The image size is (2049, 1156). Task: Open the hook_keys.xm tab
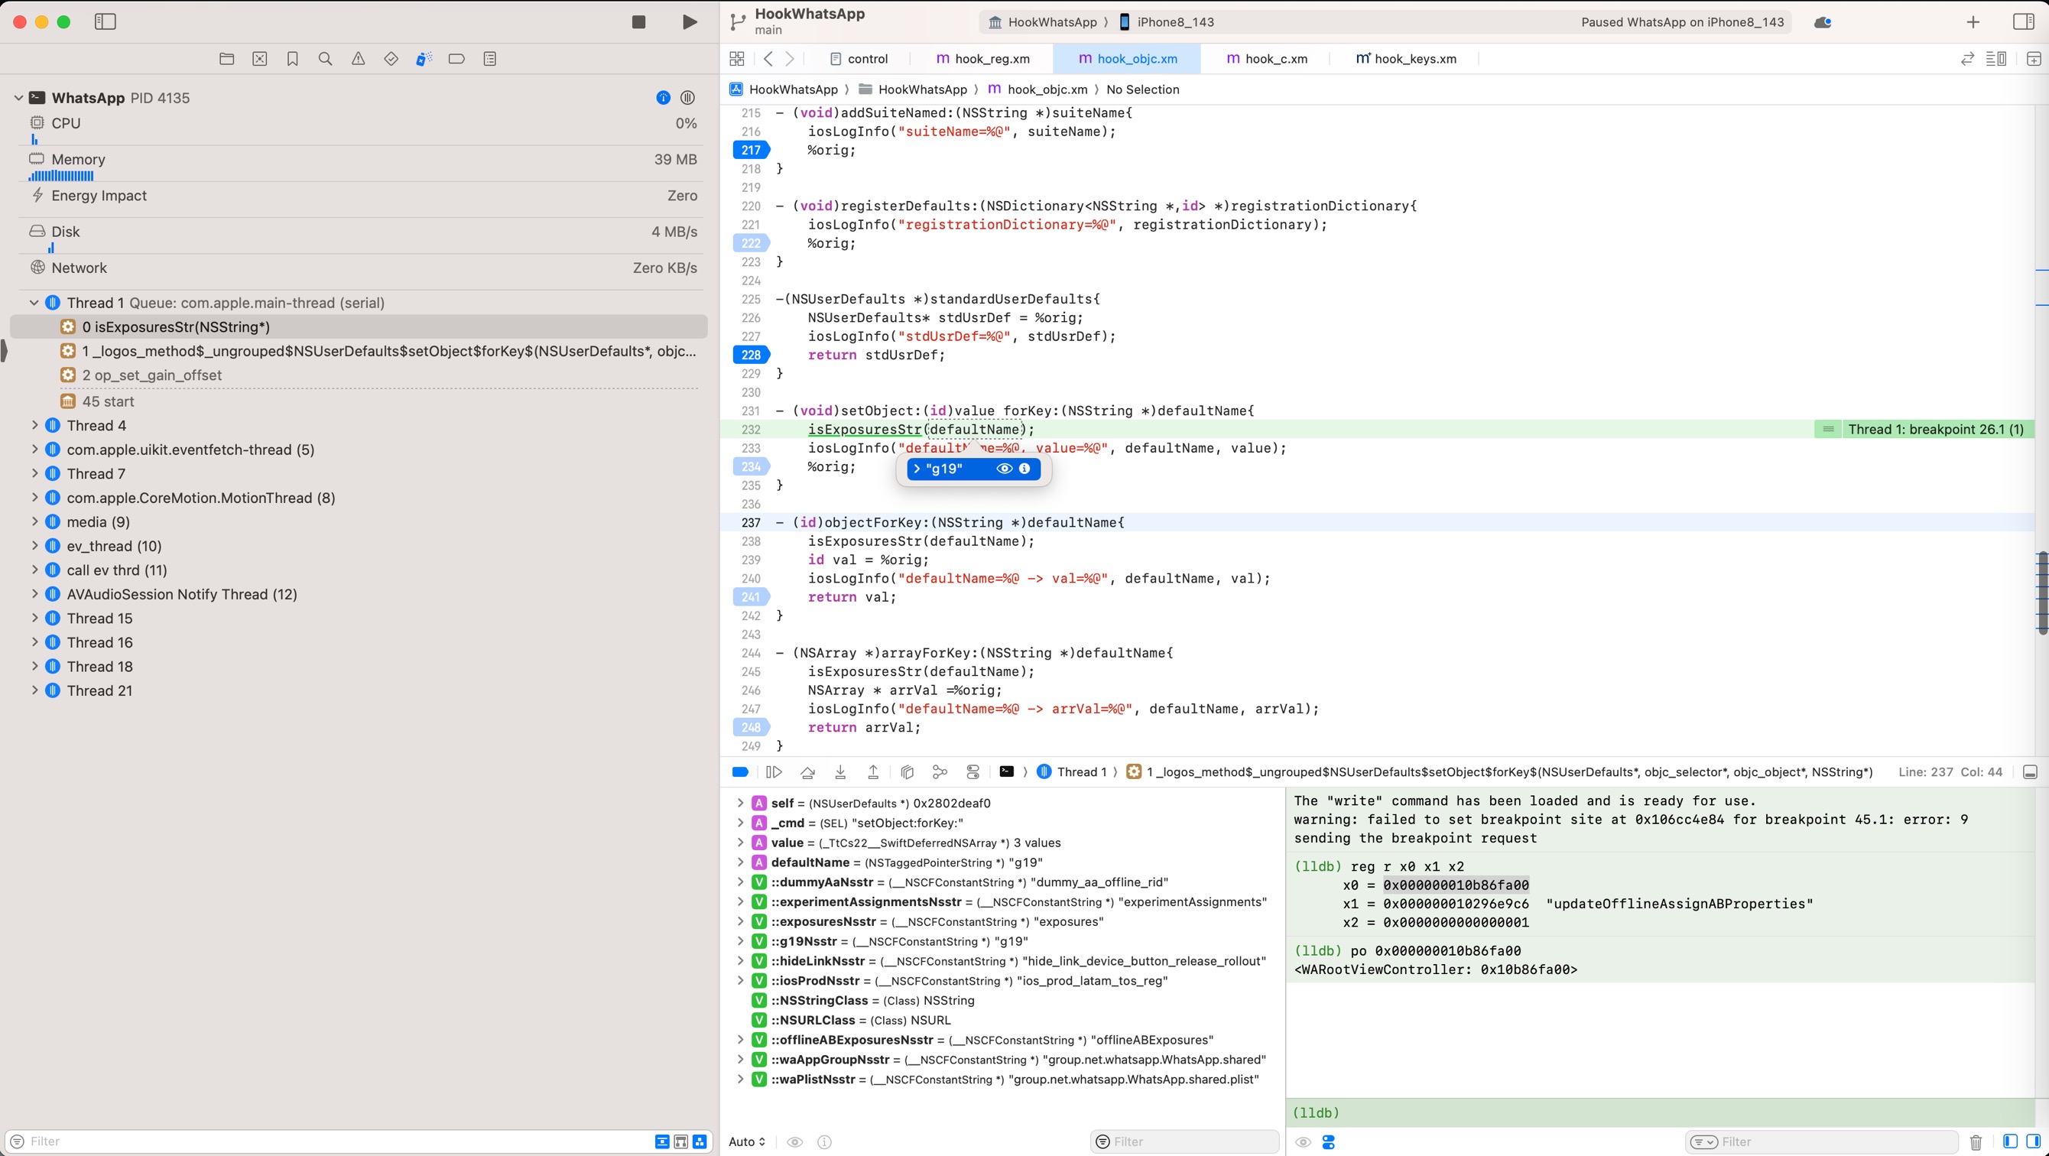click(1406, 59)
